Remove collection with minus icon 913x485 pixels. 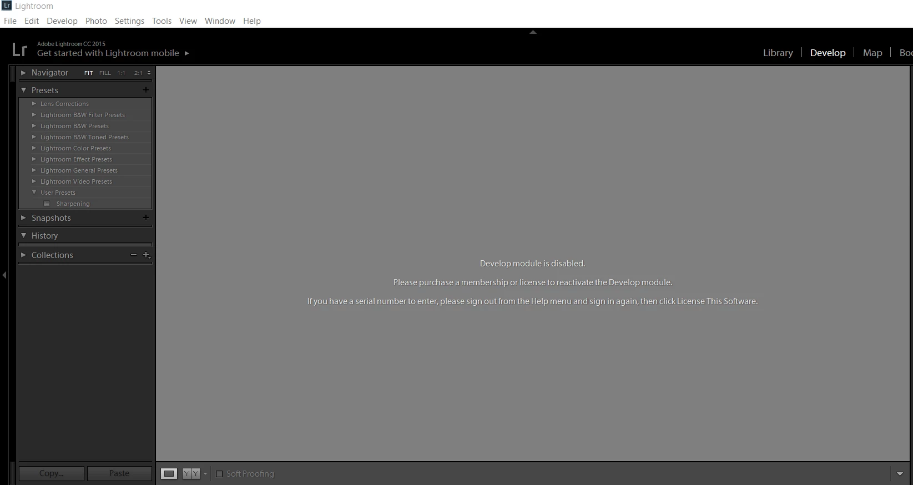(133, 255)
